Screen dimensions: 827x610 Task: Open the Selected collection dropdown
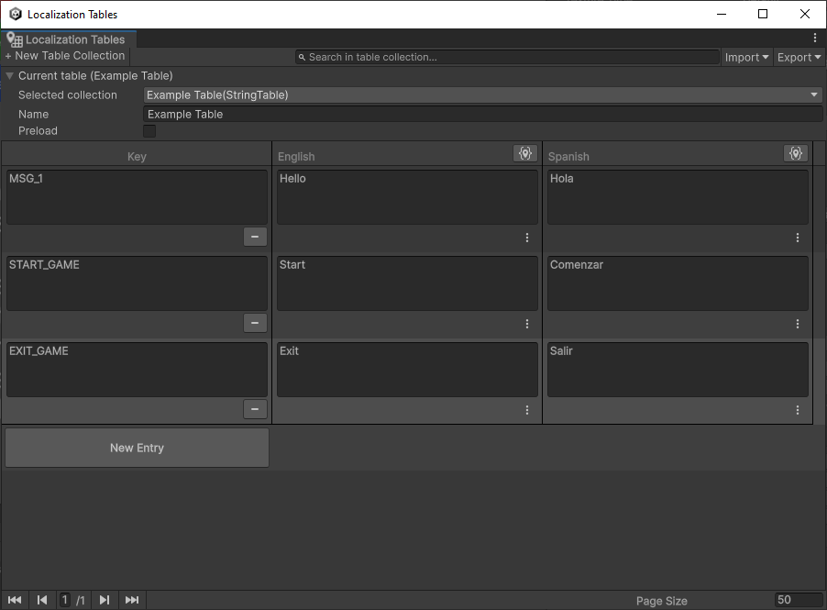tap(482, 95)
